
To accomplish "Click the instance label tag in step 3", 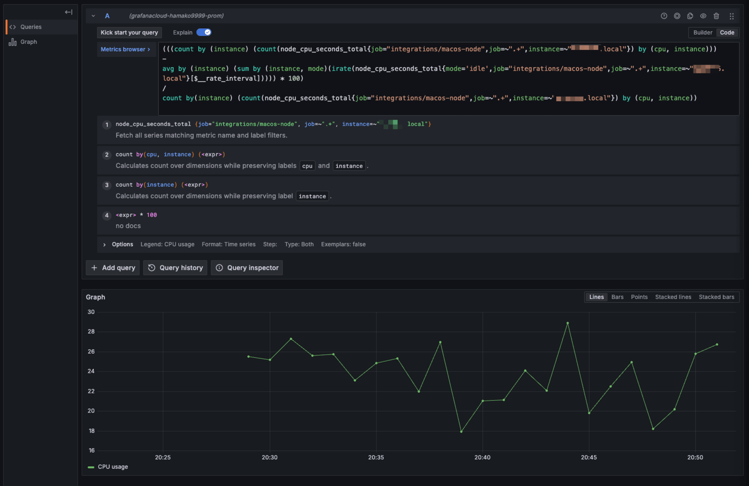I will [x=312, y=196].
